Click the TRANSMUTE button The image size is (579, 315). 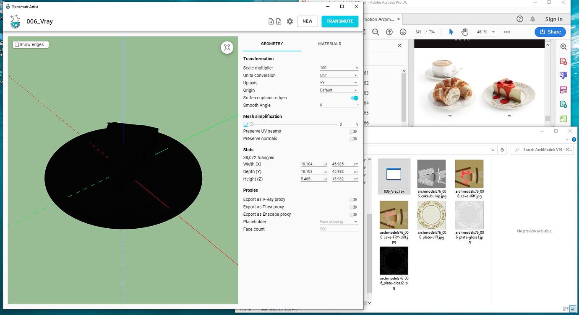coord(340,21)
